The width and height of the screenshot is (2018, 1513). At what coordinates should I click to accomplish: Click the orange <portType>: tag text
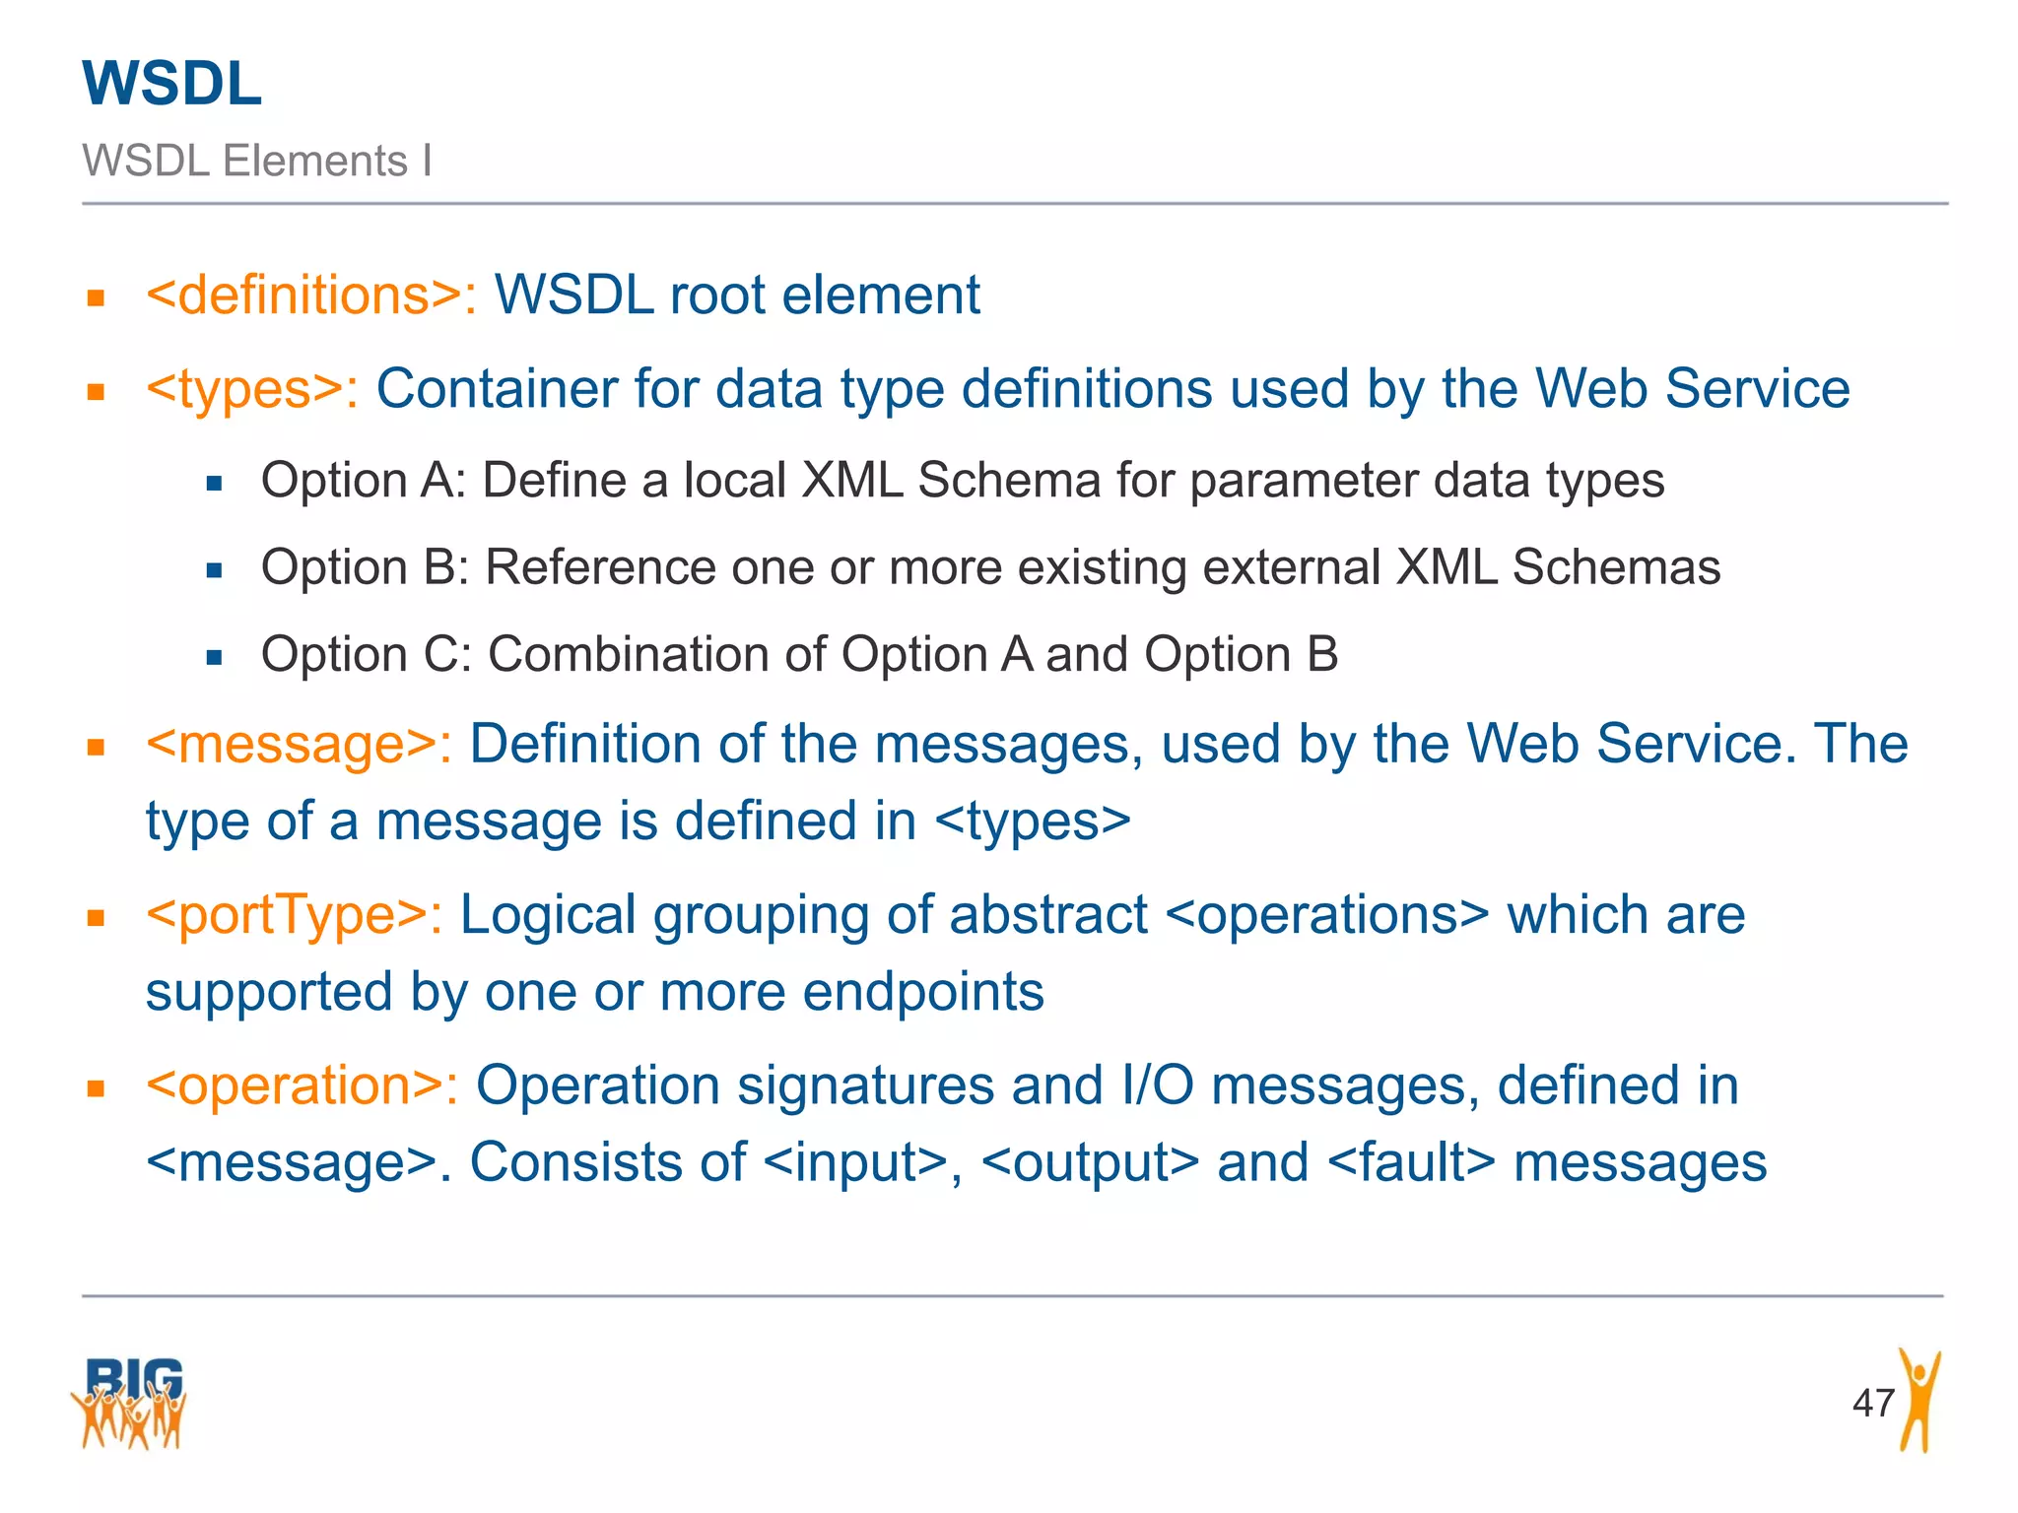(294, 915)
